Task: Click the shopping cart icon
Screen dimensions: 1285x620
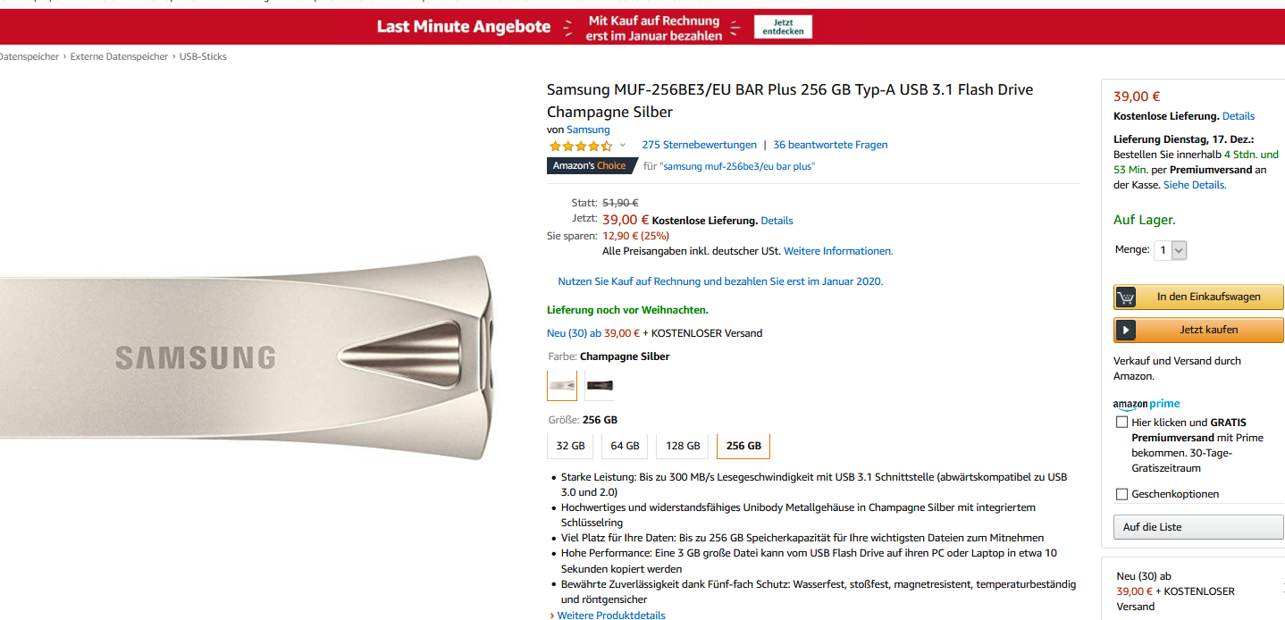Action: [x=1126, y=297]
